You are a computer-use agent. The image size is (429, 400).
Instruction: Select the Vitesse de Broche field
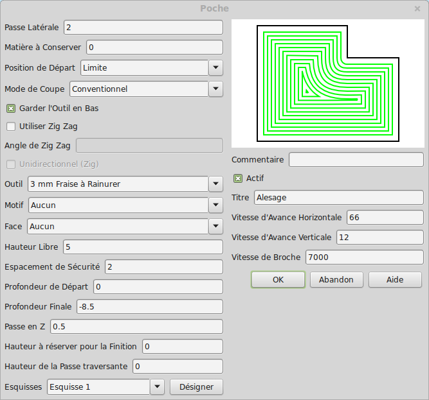coord(364,257)
